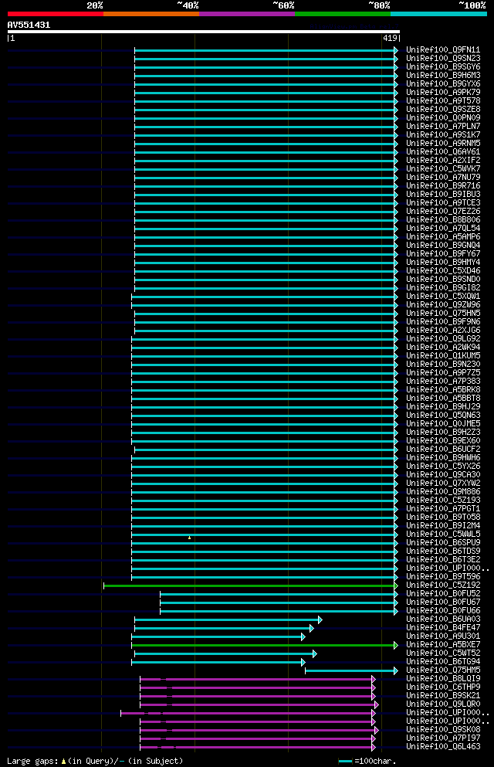This screenshot has width=494, height=767.
Task: Click the white query sequence bar
Action: tap(204, 32)
